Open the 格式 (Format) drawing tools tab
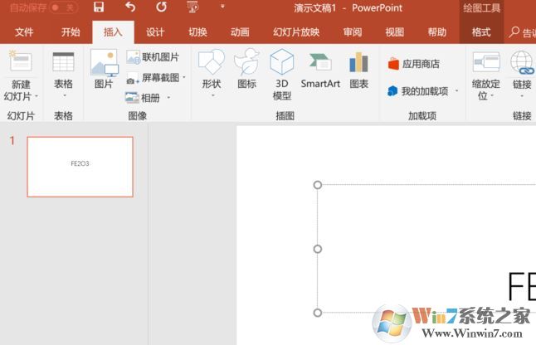Viewport: 536px width, 345px height. pyautogui.click(x=481, y=32)
